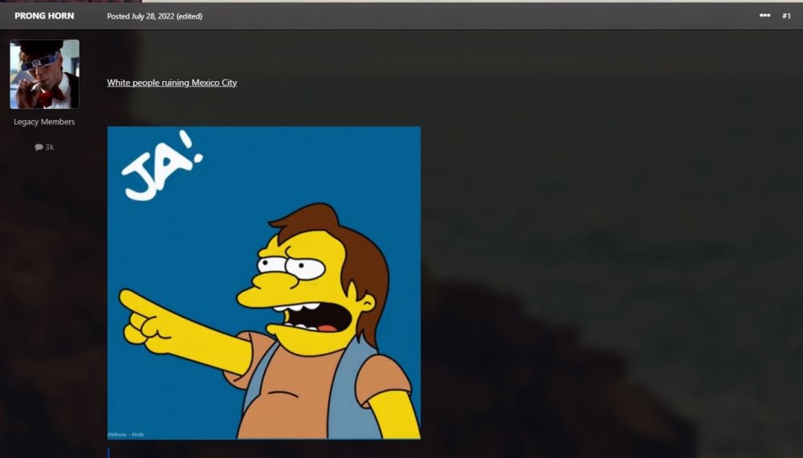
Task: Open the "White people ruining Mexico City" link
Action: (x=172, y=83)
